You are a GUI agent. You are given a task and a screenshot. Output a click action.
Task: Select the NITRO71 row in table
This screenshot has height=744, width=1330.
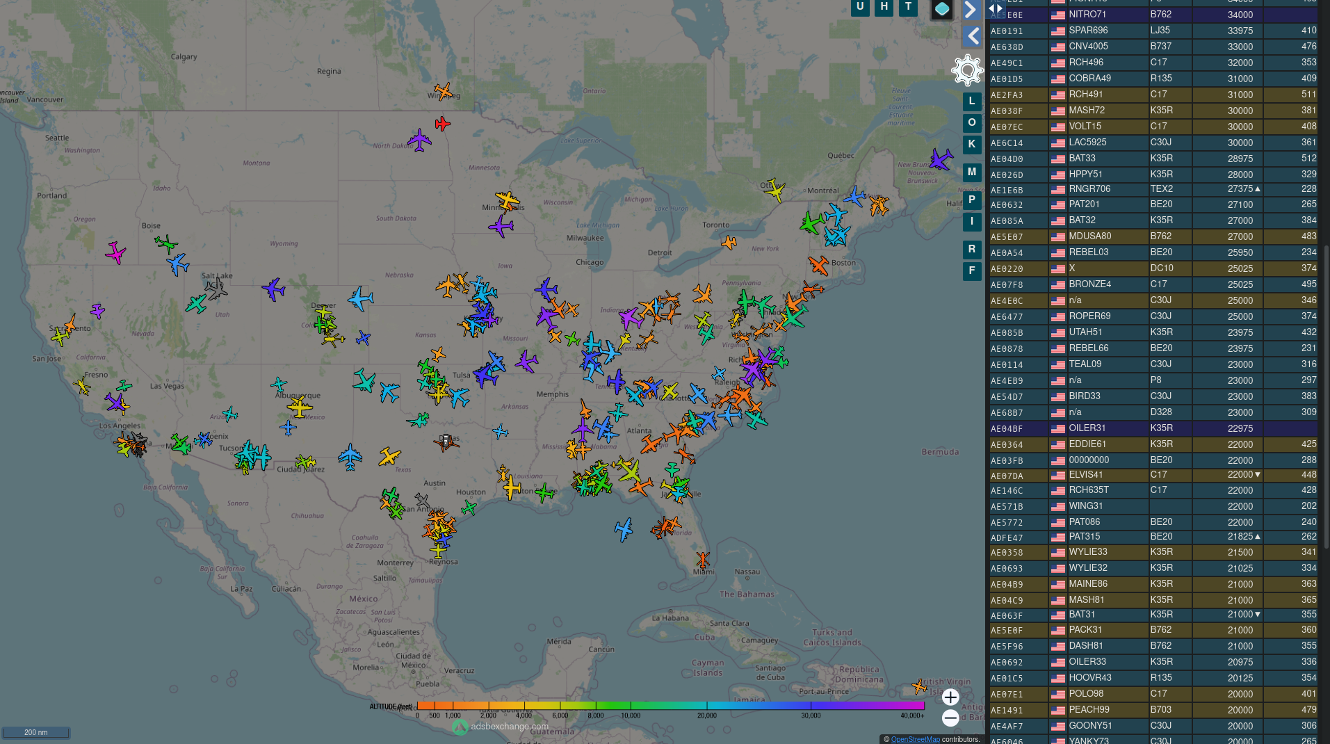[1153, 15]
